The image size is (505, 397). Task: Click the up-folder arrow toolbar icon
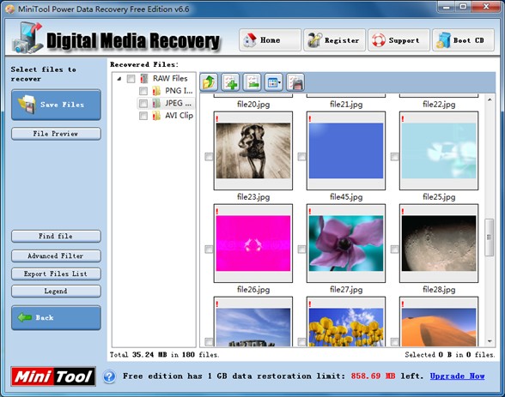coord(209,82)
